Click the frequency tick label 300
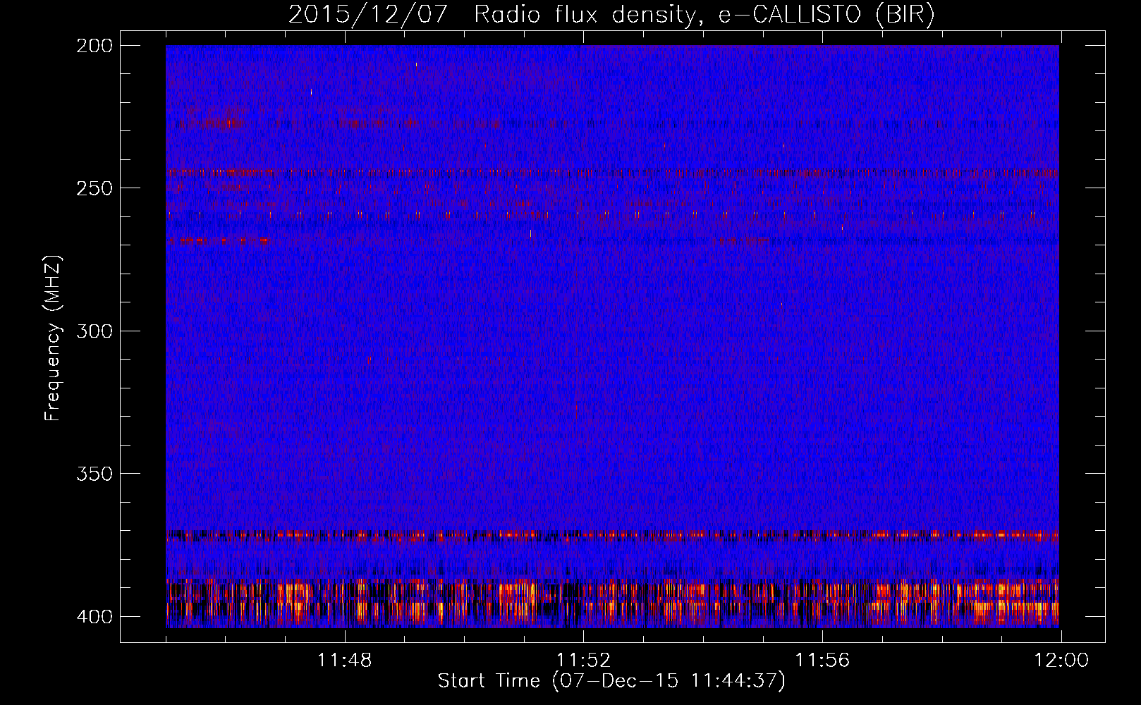1141x705 pixels. 94,331
